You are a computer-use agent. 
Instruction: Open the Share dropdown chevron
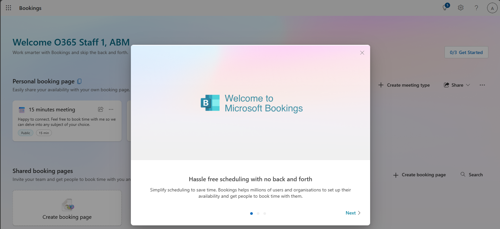coord(468,85)
